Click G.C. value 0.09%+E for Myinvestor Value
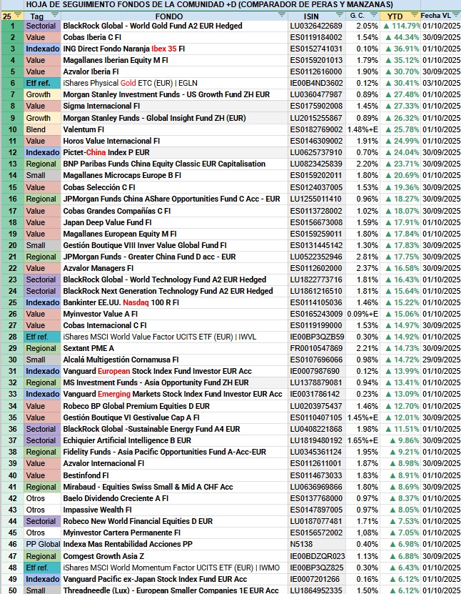The width and height of the screenshot is (461, 594). [x=363, y=313]
